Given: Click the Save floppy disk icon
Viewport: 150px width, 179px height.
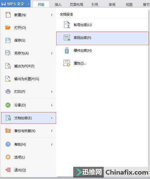Looking at the screenshot, I should tap(8, 40).
